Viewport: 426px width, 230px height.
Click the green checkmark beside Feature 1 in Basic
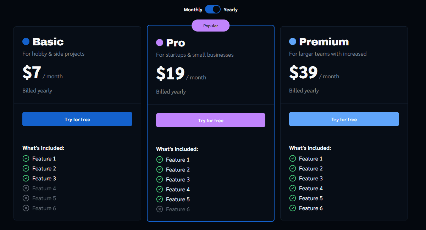pos(26,158)
